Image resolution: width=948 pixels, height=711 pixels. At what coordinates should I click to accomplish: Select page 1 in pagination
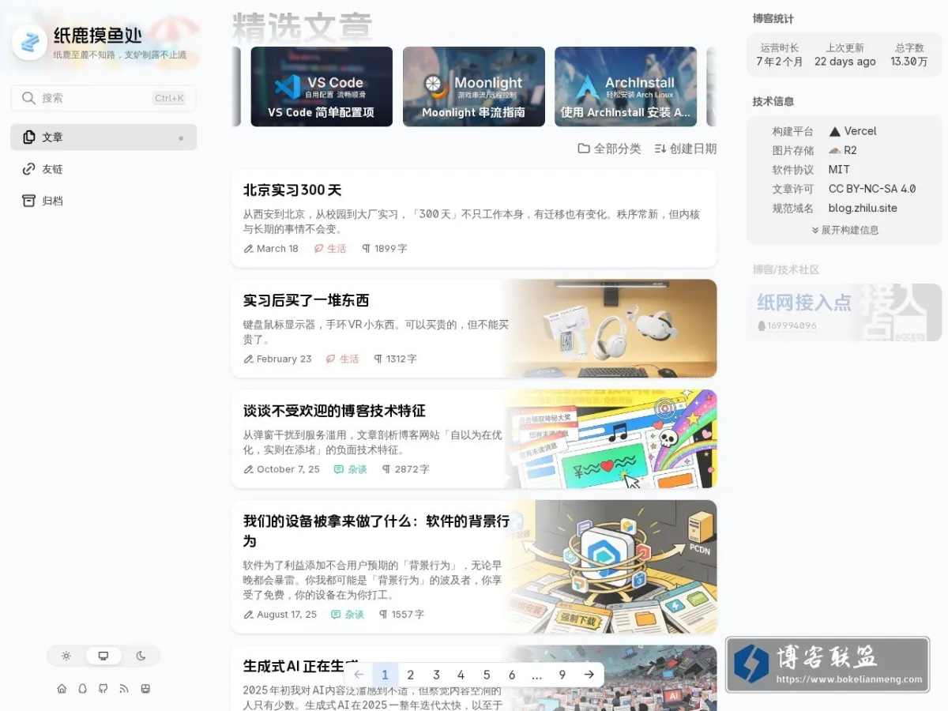pyautogui.click(x=385, y=675)
